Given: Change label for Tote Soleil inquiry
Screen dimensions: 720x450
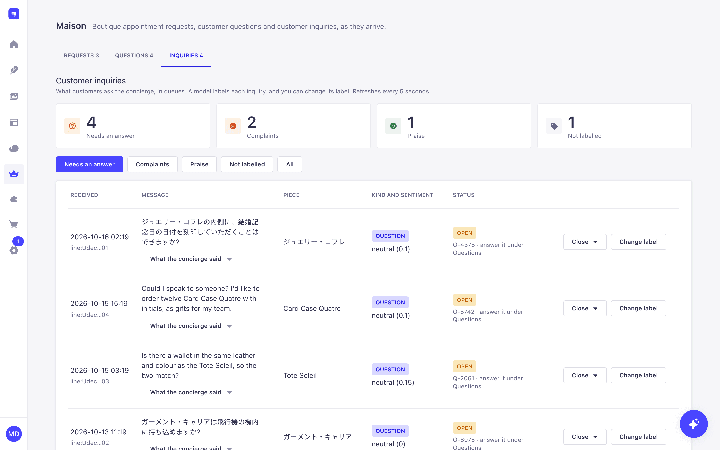Looking at the screenshot, I should click(x=638, y=375).
